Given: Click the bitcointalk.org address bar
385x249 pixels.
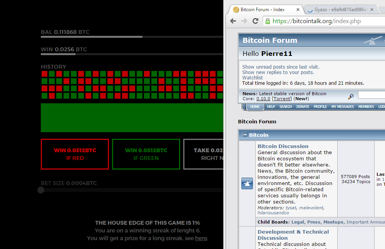Looking at the screenshot, I should [x=324, y=21].
